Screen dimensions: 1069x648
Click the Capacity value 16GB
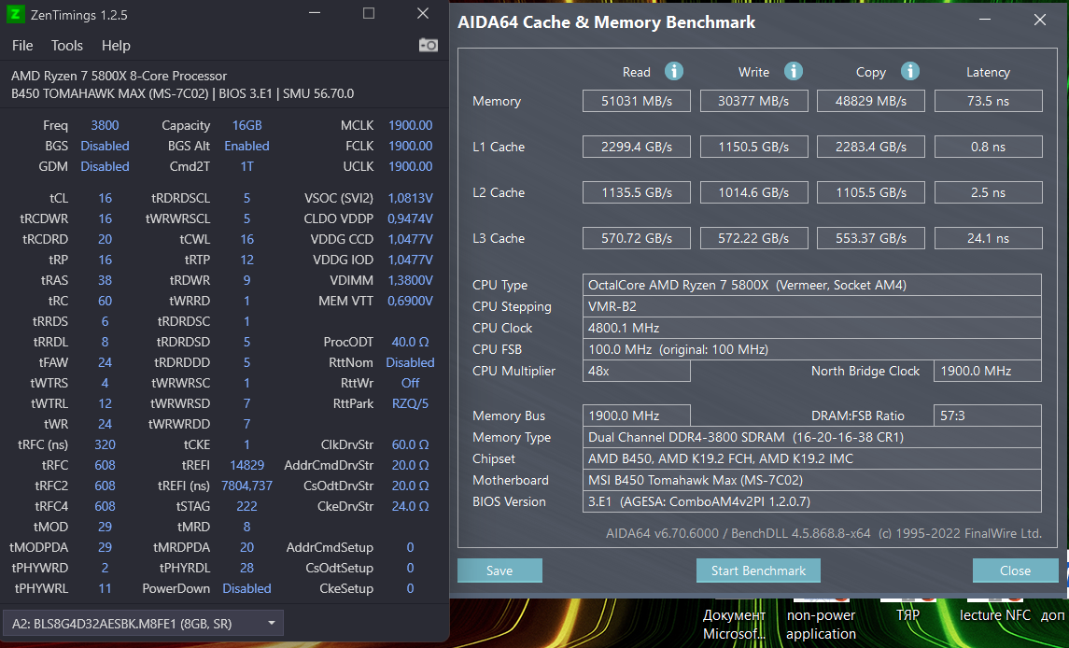tap(246, 125)
